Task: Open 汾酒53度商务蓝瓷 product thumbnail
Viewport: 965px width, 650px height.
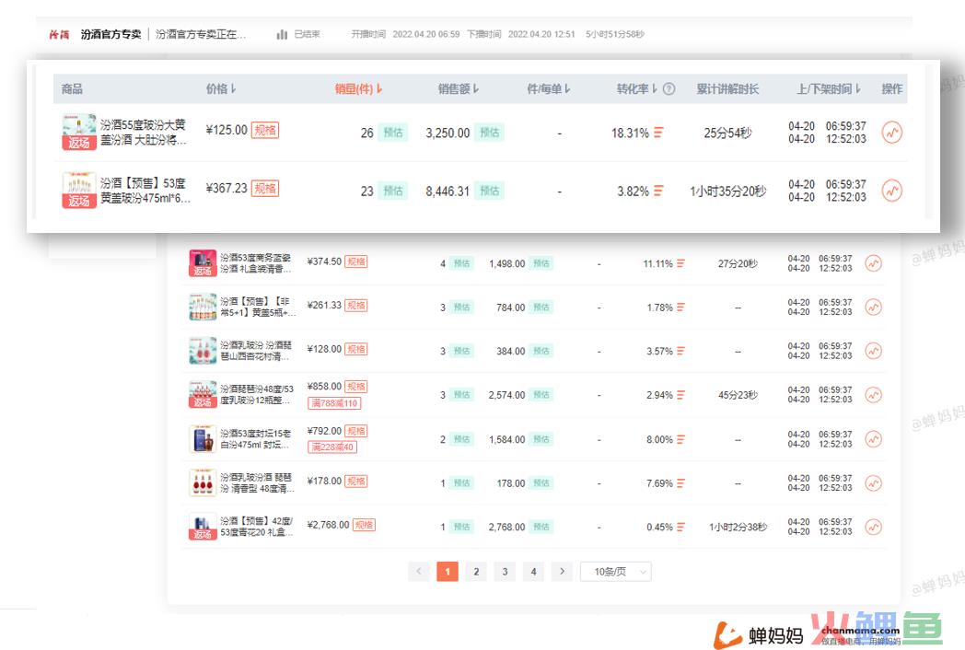Action: pyautogui.click(x=203, y=263)
